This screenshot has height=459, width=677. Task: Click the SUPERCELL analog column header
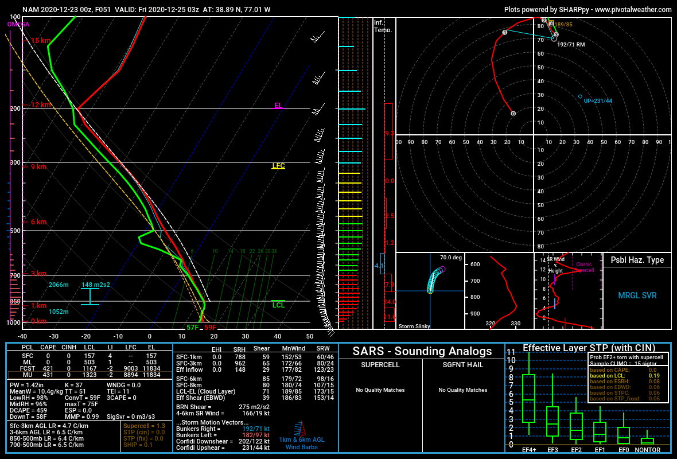point(380,365)
